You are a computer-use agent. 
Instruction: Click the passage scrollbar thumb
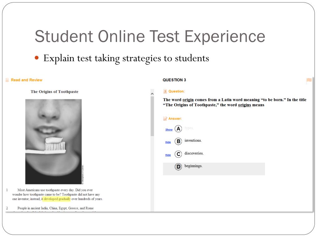coord(152,116)
